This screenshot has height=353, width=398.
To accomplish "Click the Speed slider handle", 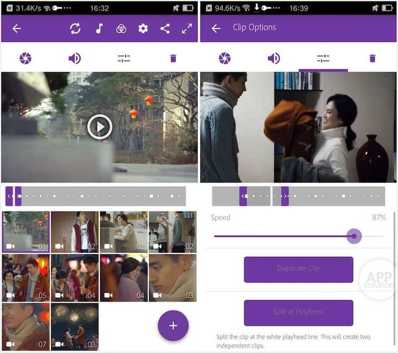I will tap(354, 236).
